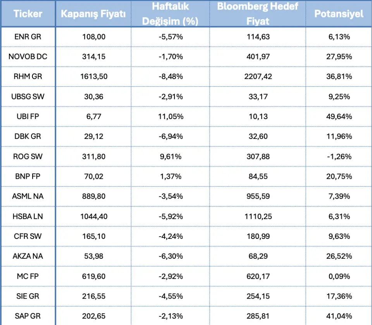The height and width of the screenshot is (325, 372).
Task: Select SAP GR potential value 41,04%
Action: tap(339, 316)
